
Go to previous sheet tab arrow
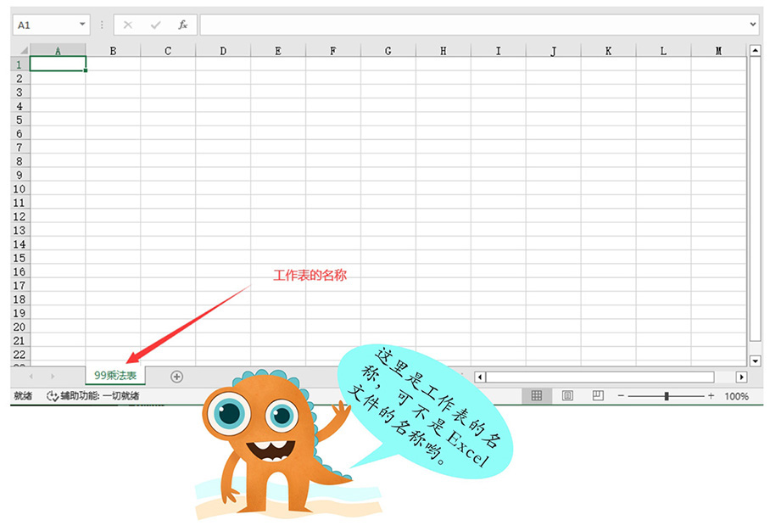(31, 377)
